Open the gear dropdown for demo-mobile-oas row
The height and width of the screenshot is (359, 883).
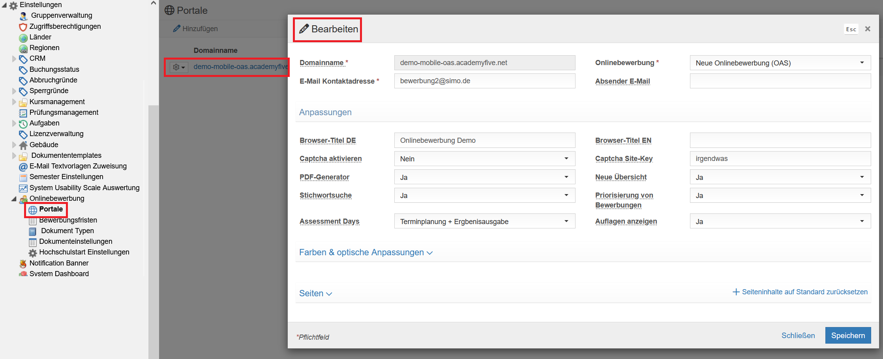tap(179, 67)
